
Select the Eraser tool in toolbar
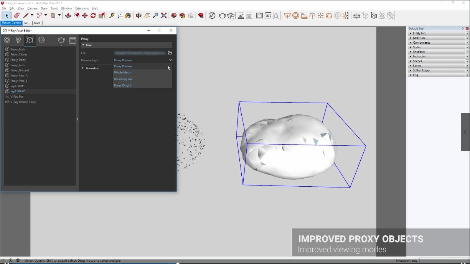[x=16, y=16]
